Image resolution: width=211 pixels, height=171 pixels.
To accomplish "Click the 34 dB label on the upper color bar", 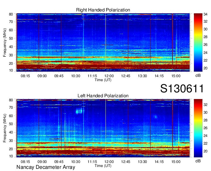I will 205,14.
